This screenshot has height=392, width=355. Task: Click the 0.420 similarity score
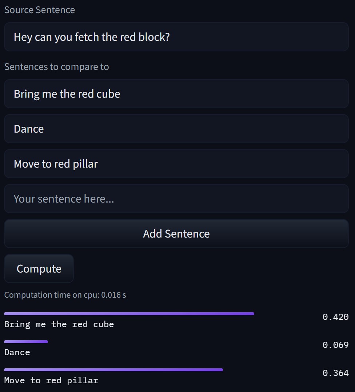[335, 317]
